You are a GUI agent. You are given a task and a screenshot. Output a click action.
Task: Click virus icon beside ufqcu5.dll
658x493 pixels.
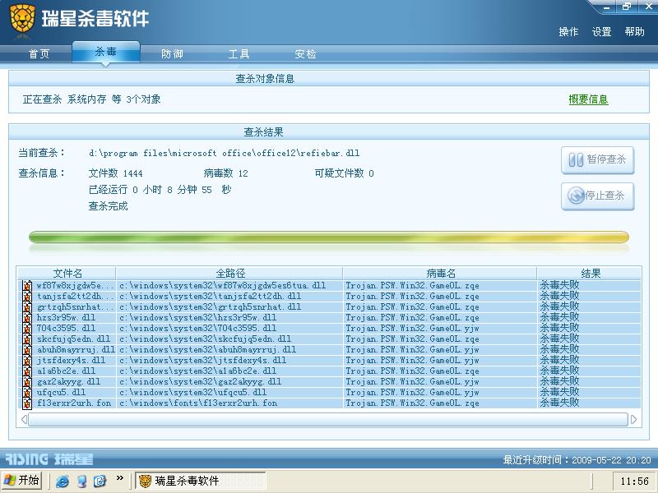coord(27,393)
